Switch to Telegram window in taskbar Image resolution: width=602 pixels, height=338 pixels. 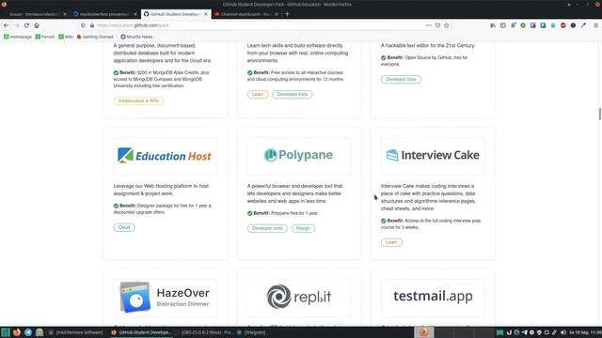tap(251, 332)
